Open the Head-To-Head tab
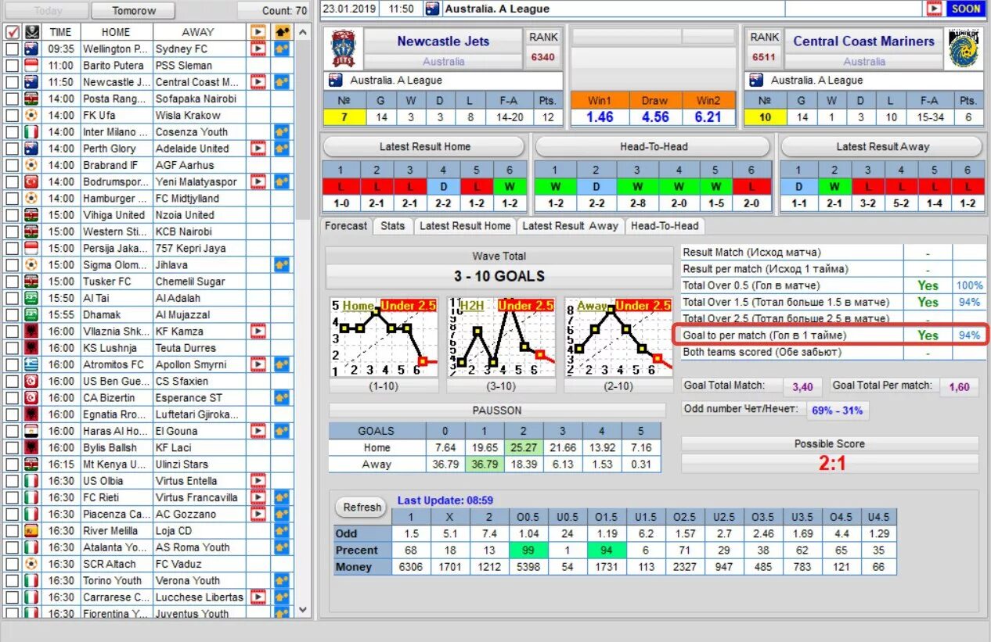The height and width of the screenshot is (642, 991). [x=664, y=225]
